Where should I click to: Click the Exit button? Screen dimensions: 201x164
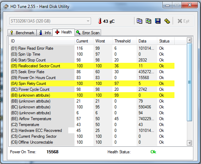[x=183, y=21]
